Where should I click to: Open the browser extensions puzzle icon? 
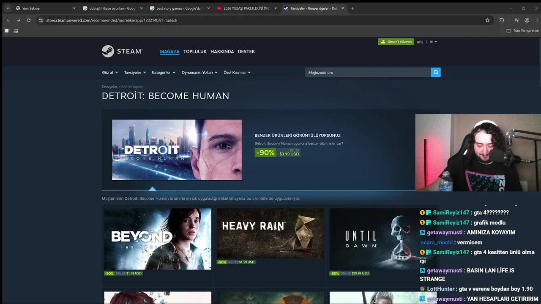click(502, 20)
